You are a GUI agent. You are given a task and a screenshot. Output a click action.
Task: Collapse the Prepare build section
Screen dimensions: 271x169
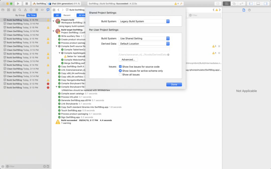54,21
